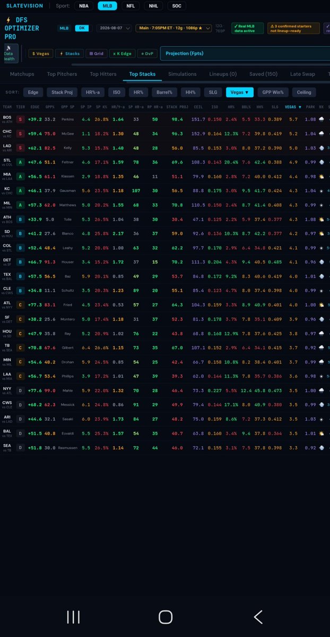Switch to the Matchups tab
Screen dimensions: 330x637
(x=22, y=74)
